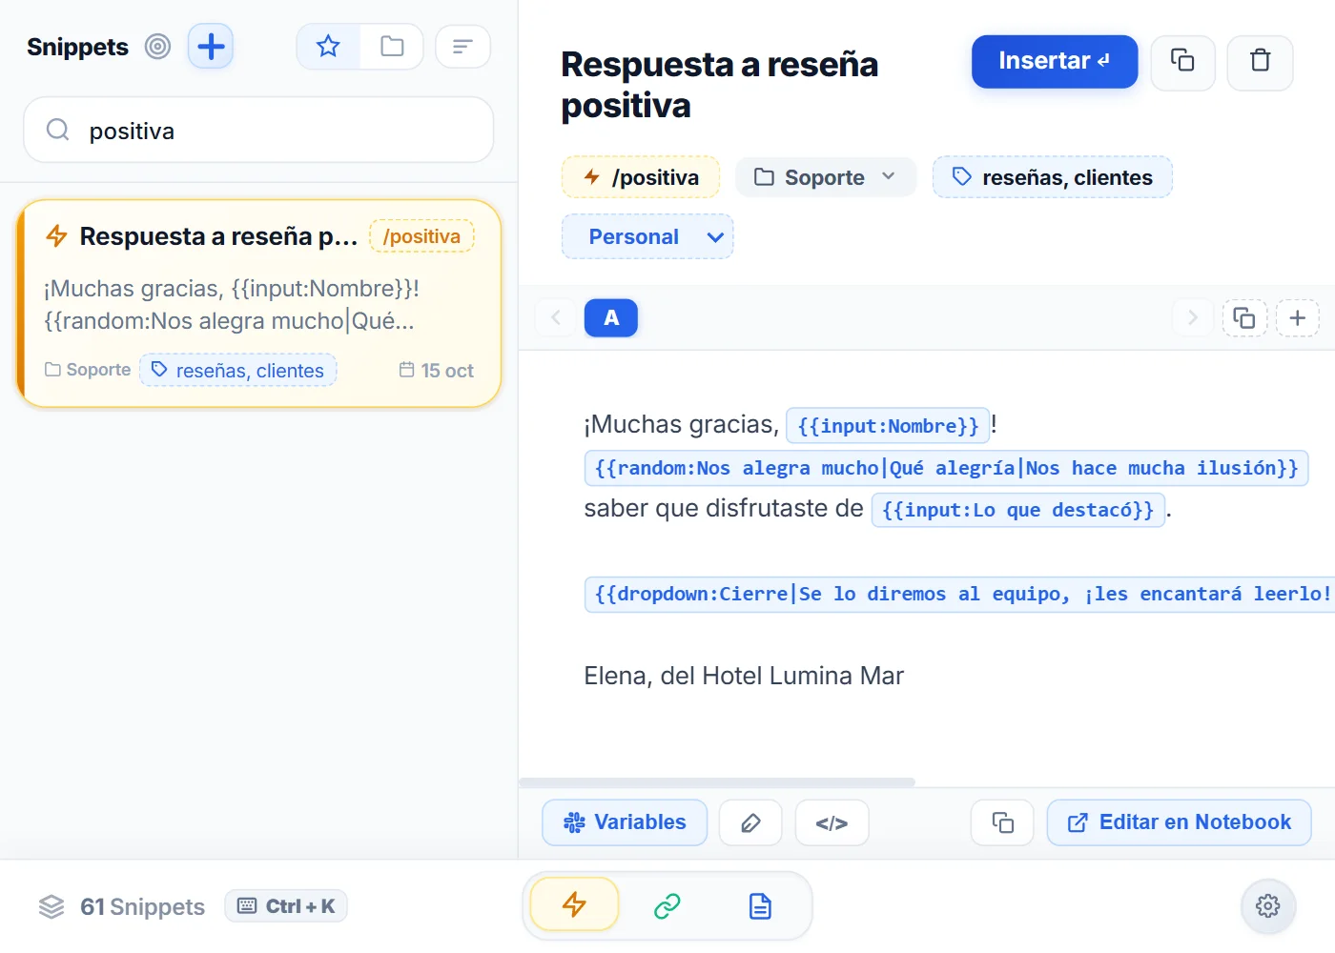Go to previous variant with left chevron

556,317
